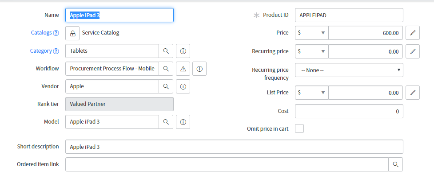View Category record info icon
434x175 pixels.
183,51
